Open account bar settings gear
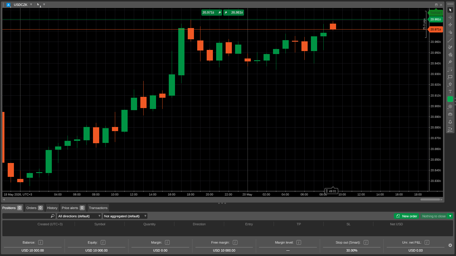 pos(450,245)
